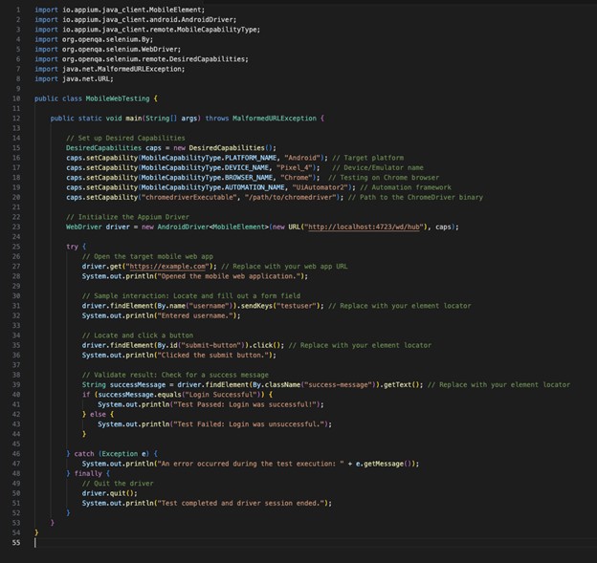The image size is (597, 563).
Task: Click the "Login Successful" string in the if condition
Action: [x=219, y=394]
